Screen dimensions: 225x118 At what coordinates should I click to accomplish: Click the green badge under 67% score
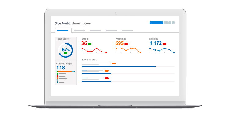(x=65, y=53)
